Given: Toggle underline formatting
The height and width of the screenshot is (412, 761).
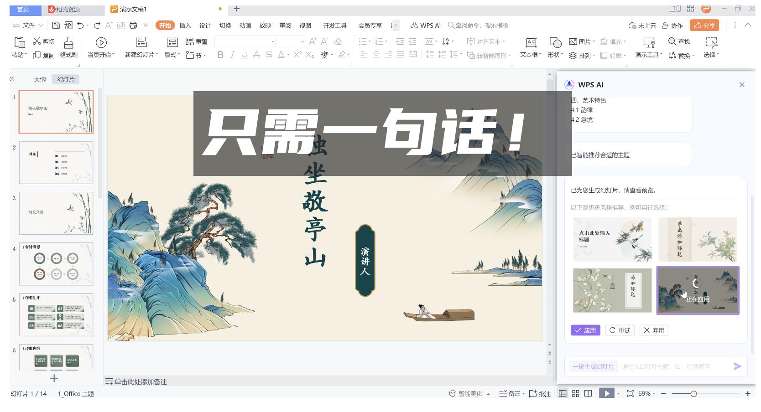Looking at the screenshot, I should 245,55.
